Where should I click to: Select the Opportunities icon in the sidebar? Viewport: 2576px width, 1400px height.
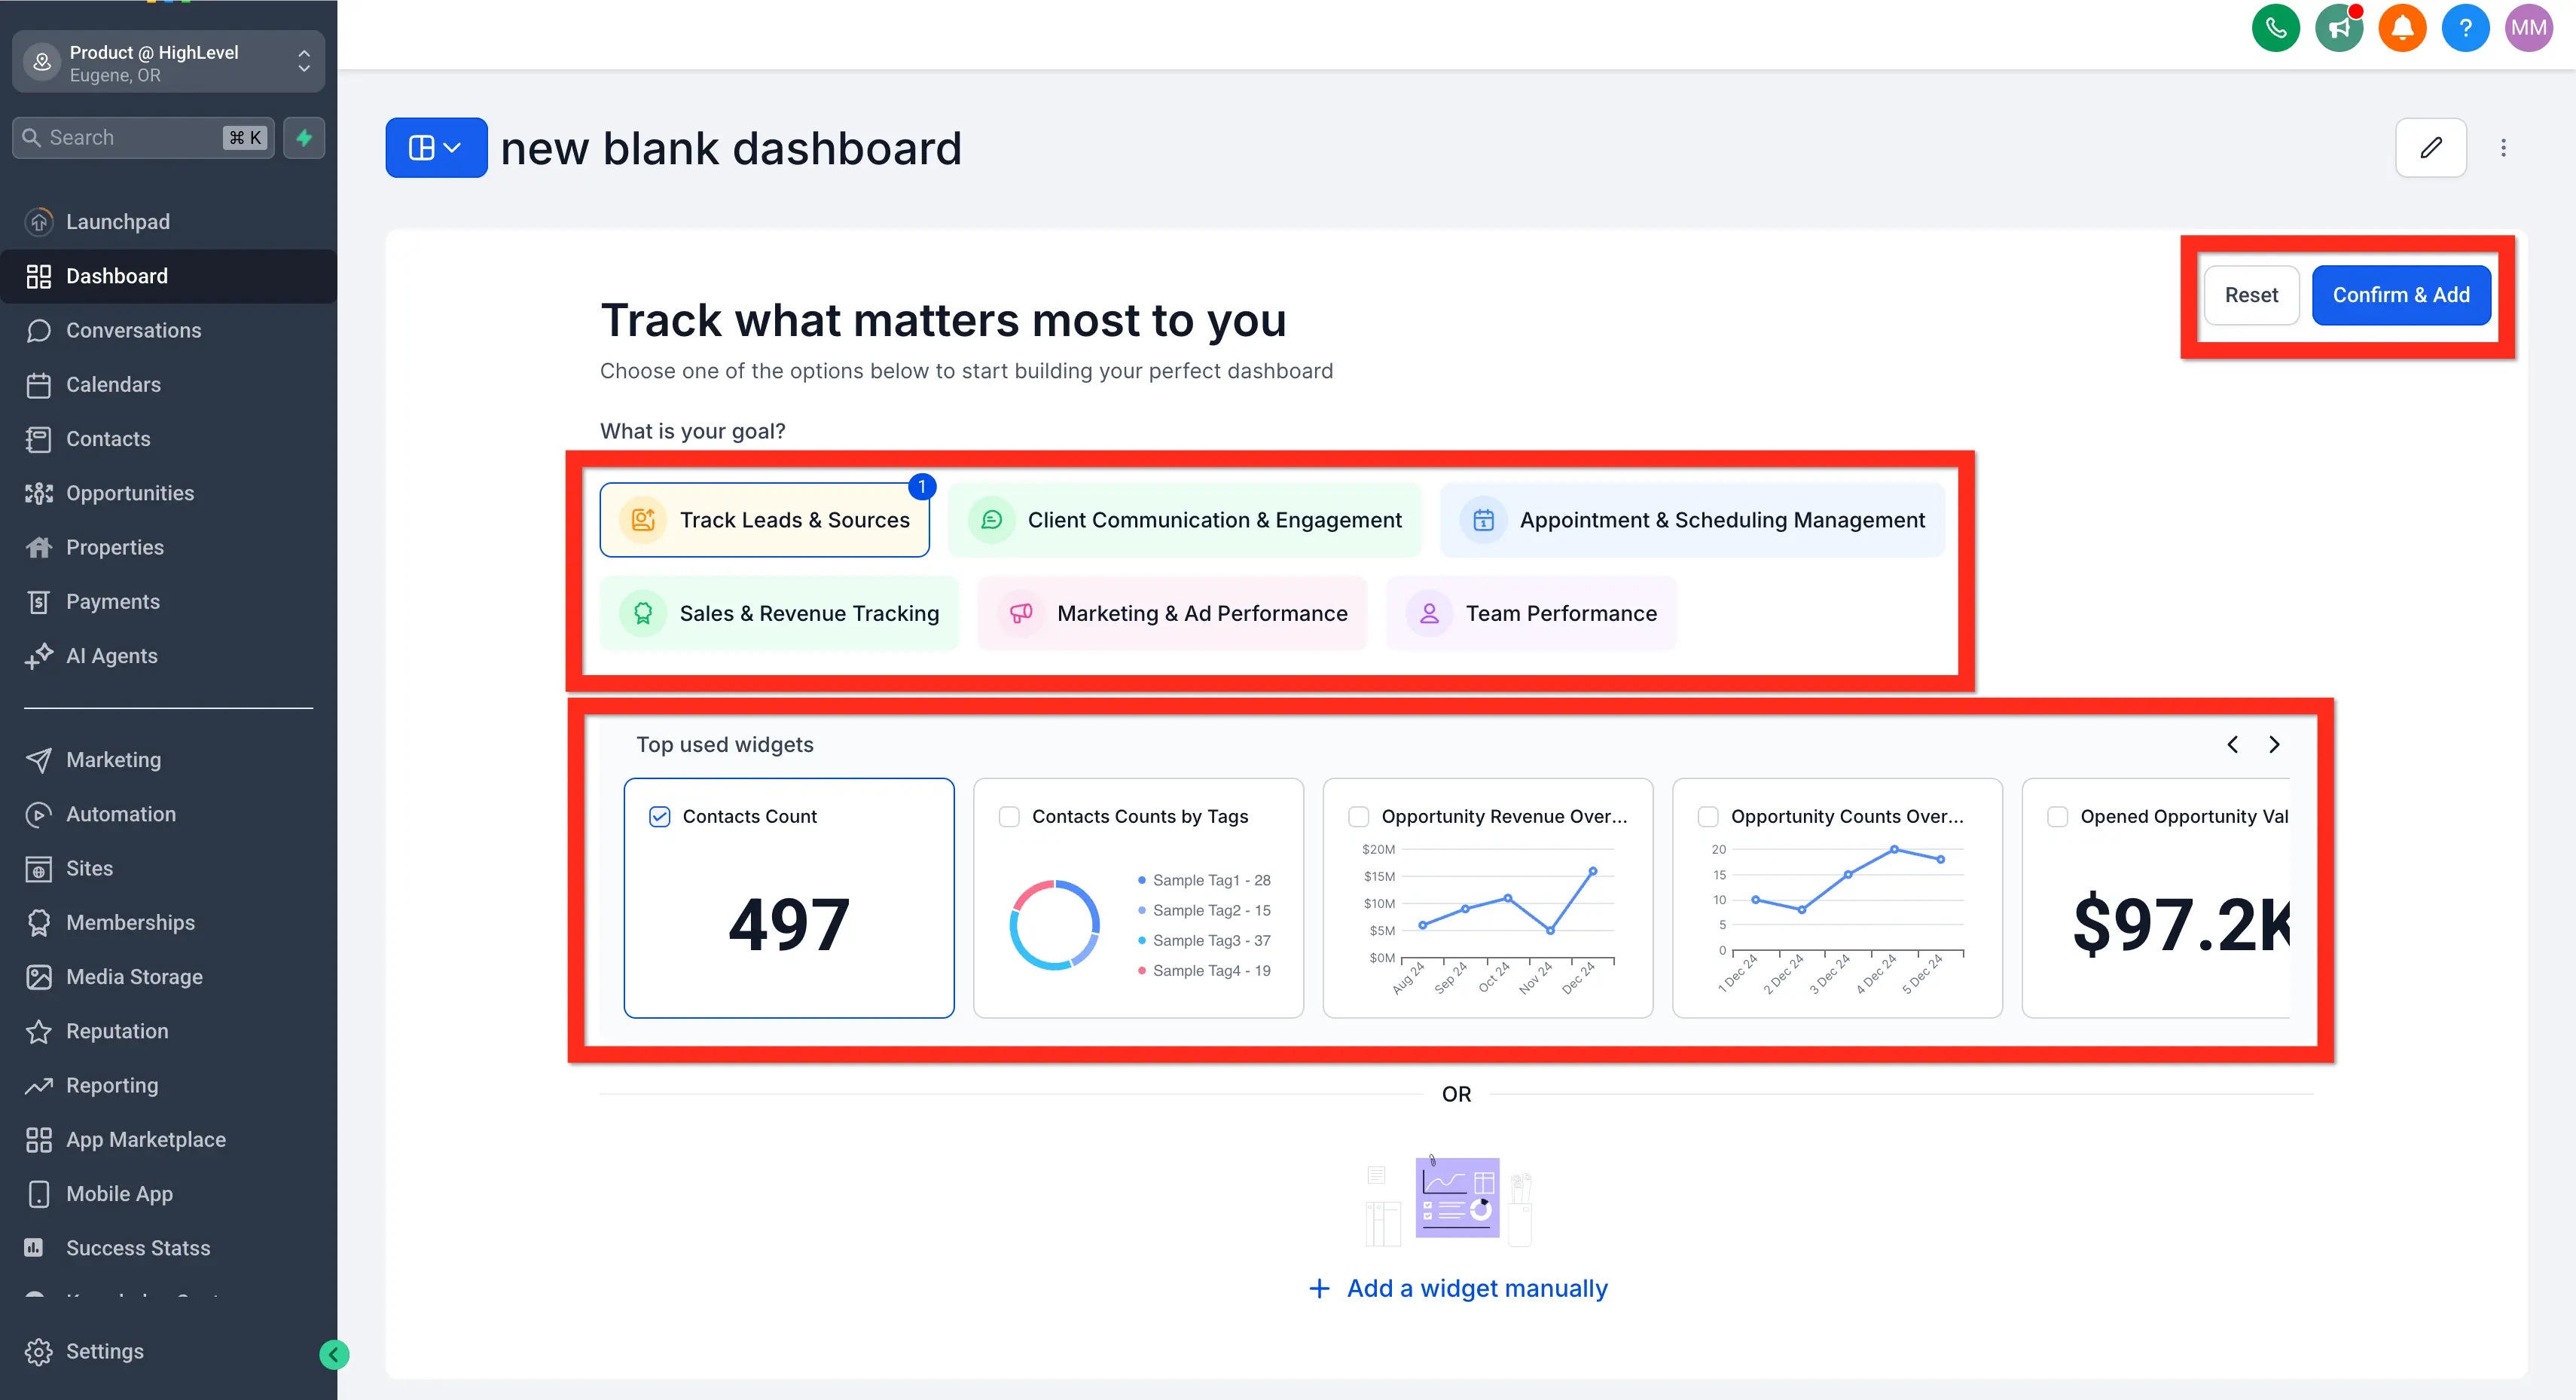39,492
